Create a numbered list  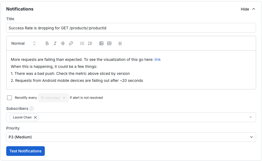click(x=90, y=43)
